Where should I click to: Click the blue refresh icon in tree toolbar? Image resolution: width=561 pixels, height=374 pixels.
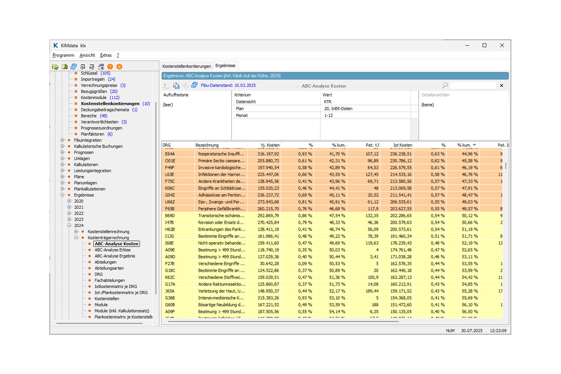pos(74,67)
